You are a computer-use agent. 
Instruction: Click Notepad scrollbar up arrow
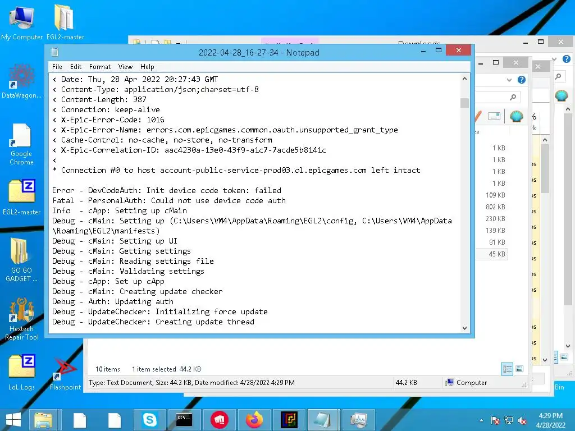tap(464, 79)
